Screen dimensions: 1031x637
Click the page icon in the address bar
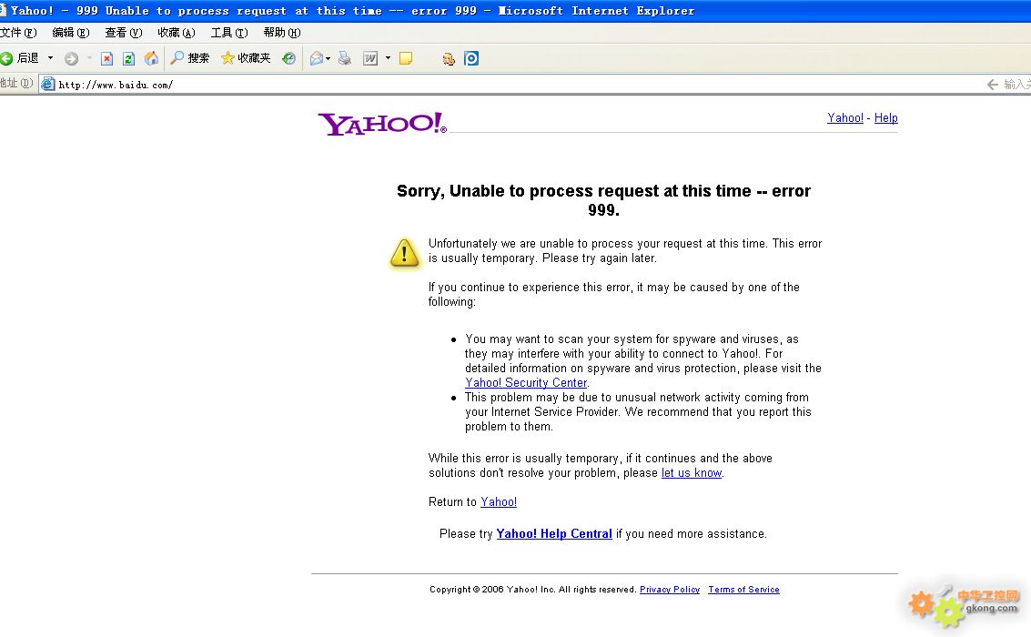tap(48, 84)
